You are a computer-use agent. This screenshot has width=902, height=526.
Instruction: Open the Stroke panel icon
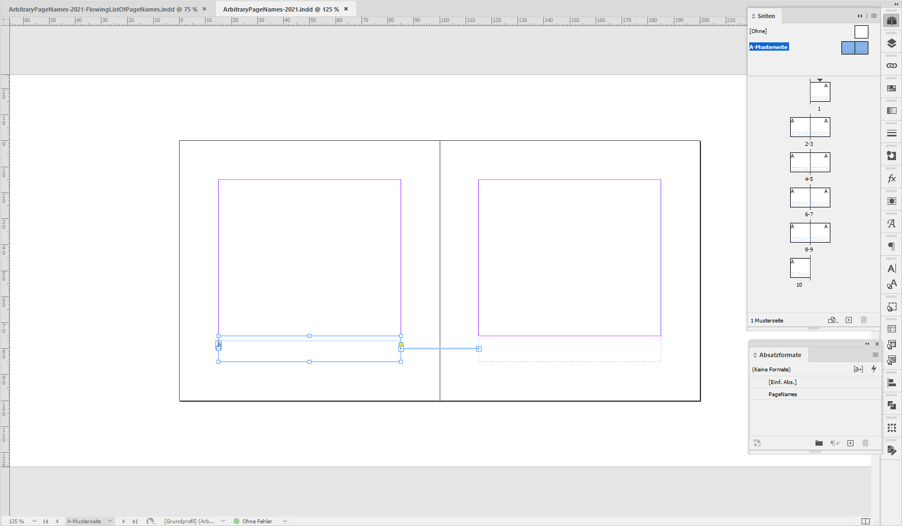click(x=892, y=133)
